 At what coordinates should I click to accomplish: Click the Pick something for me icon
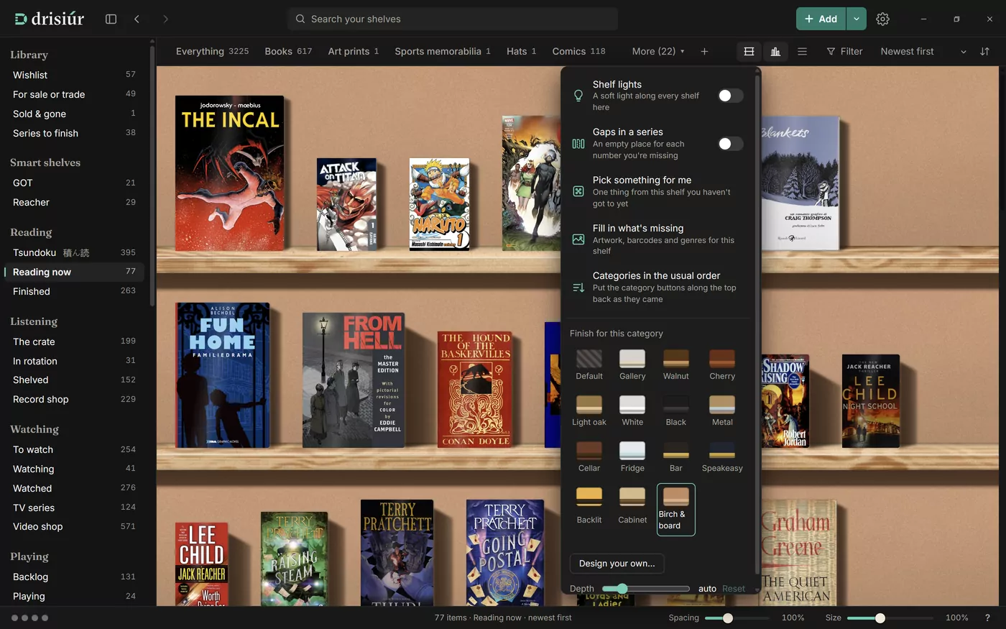578,191
